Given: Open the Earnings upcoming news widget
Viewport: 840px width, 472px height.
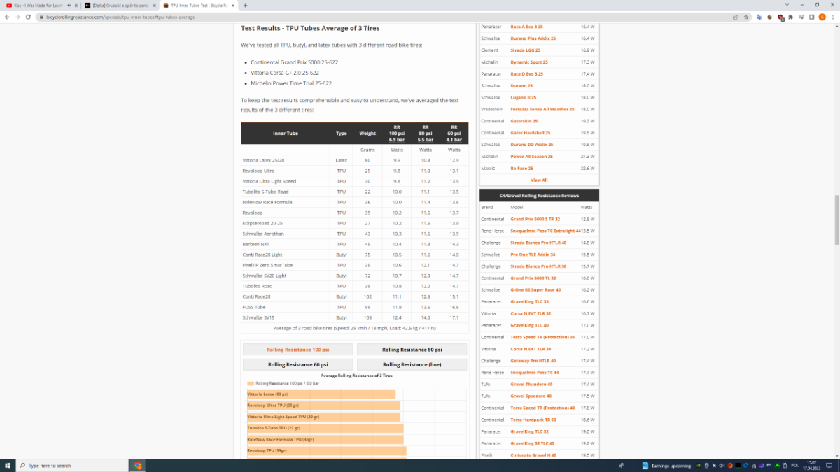Looking at the screenshot, I should (666, 465).
